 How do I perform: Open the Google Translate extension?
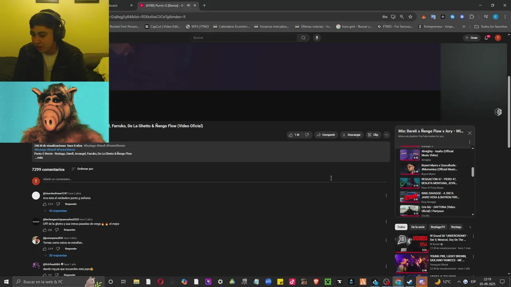(433, 17)
